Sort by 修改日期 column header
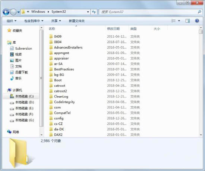205x171 pixels. (x=113, y=29)
